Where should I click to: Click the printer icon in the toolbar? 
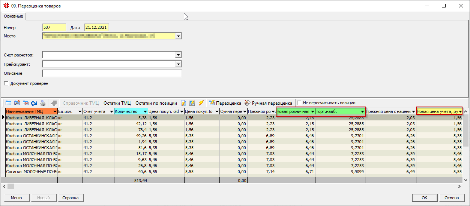pos(43,103)
